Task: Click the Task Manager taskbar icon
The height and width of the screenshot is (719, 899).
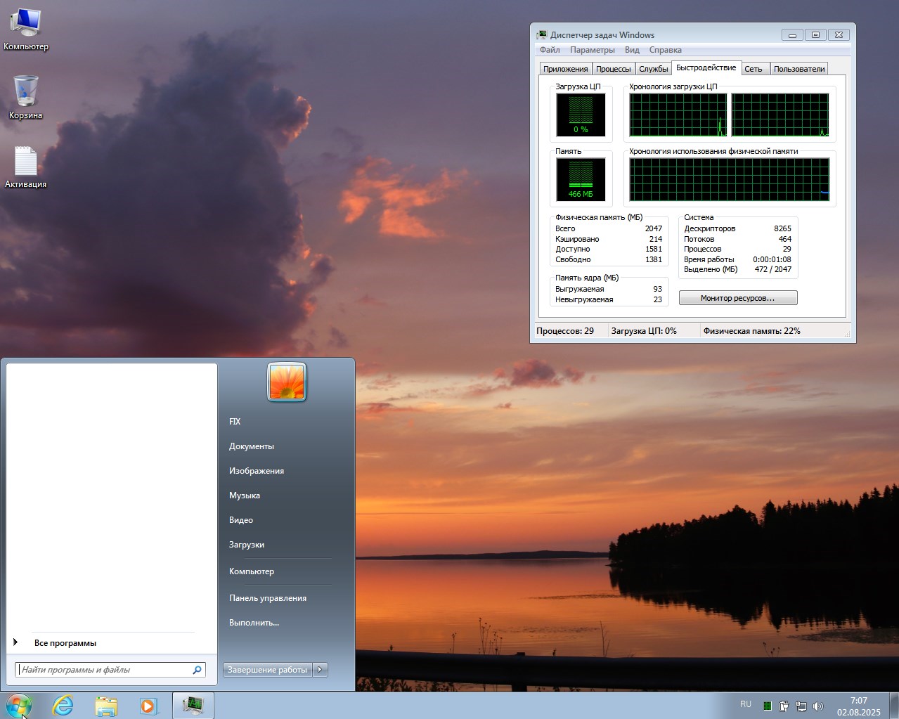Action: pyautogui.click(x=193, y=705)
